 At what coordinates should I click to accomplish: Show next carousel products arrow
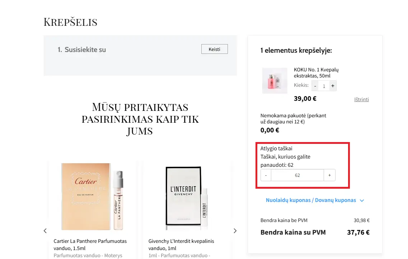click(235, 231)
